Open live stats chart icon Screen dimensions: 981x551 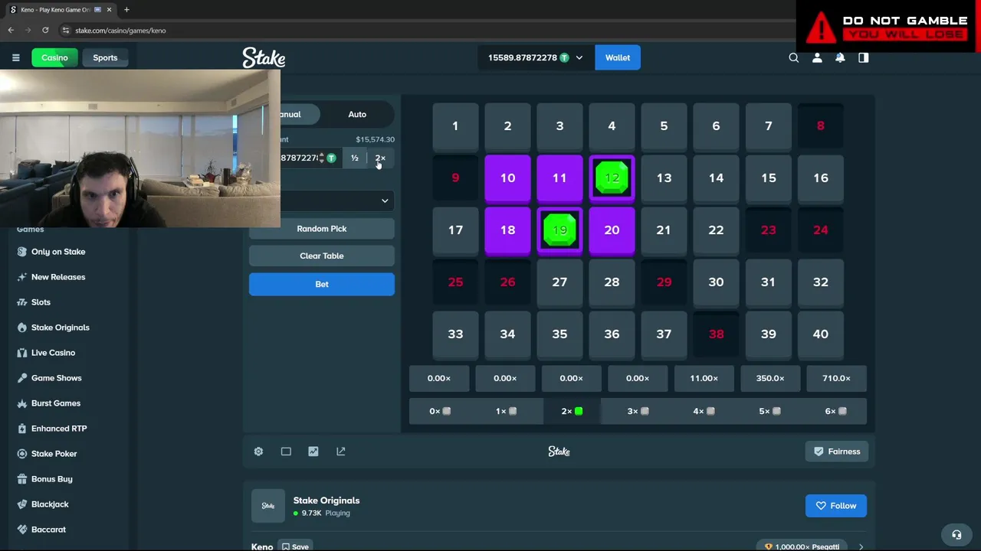[313, 452]
